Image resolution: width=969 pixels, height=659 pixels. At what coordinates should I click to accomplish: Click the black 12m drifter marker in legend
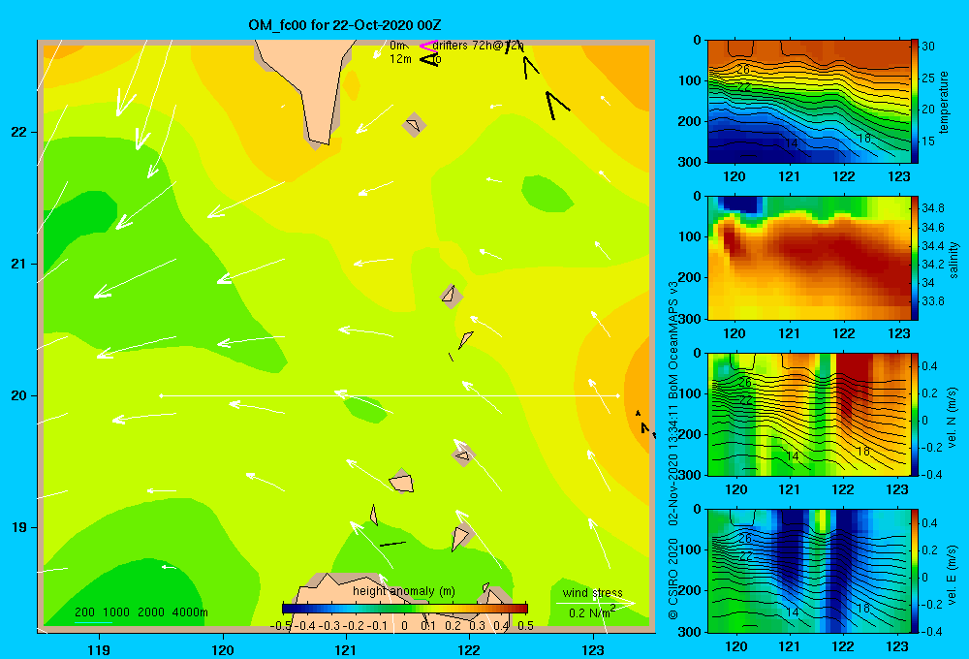(x=429, y=59)
